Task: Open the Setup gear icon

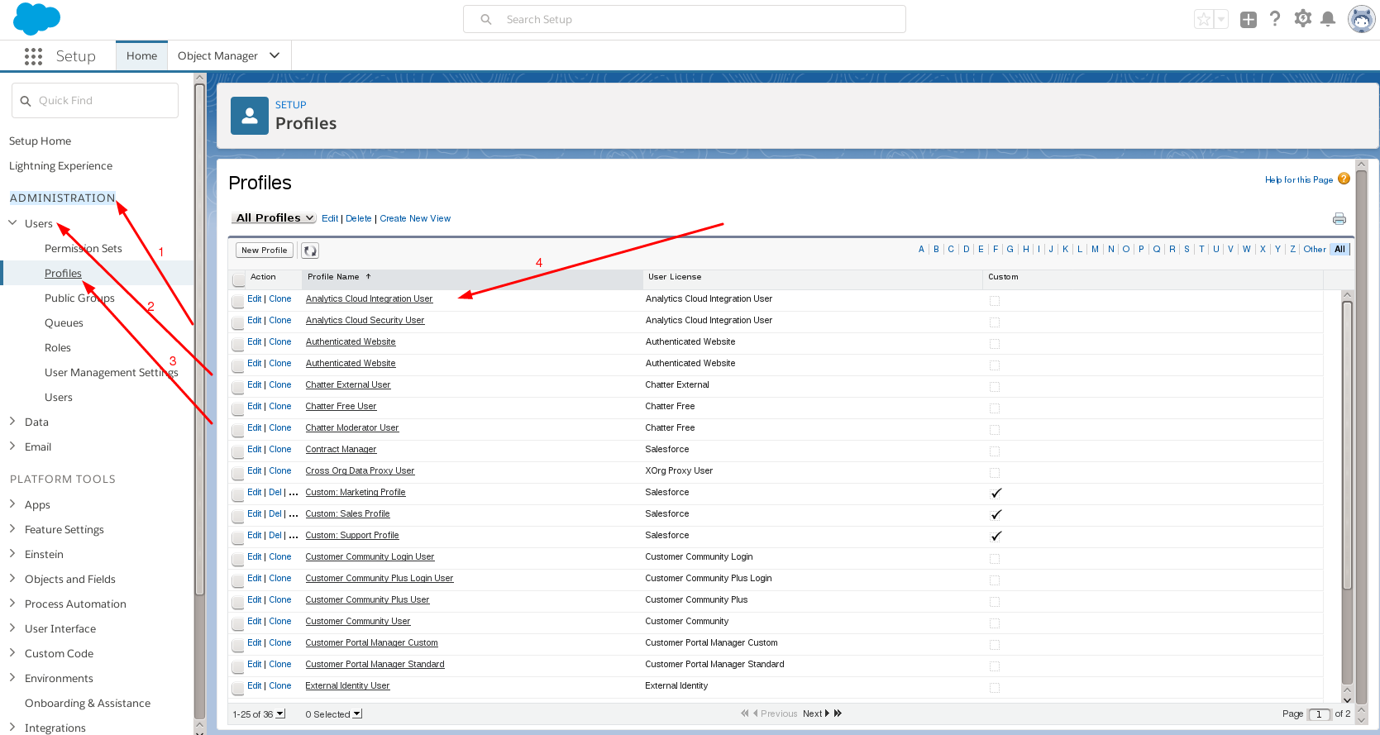Action: click(1303, 18)
